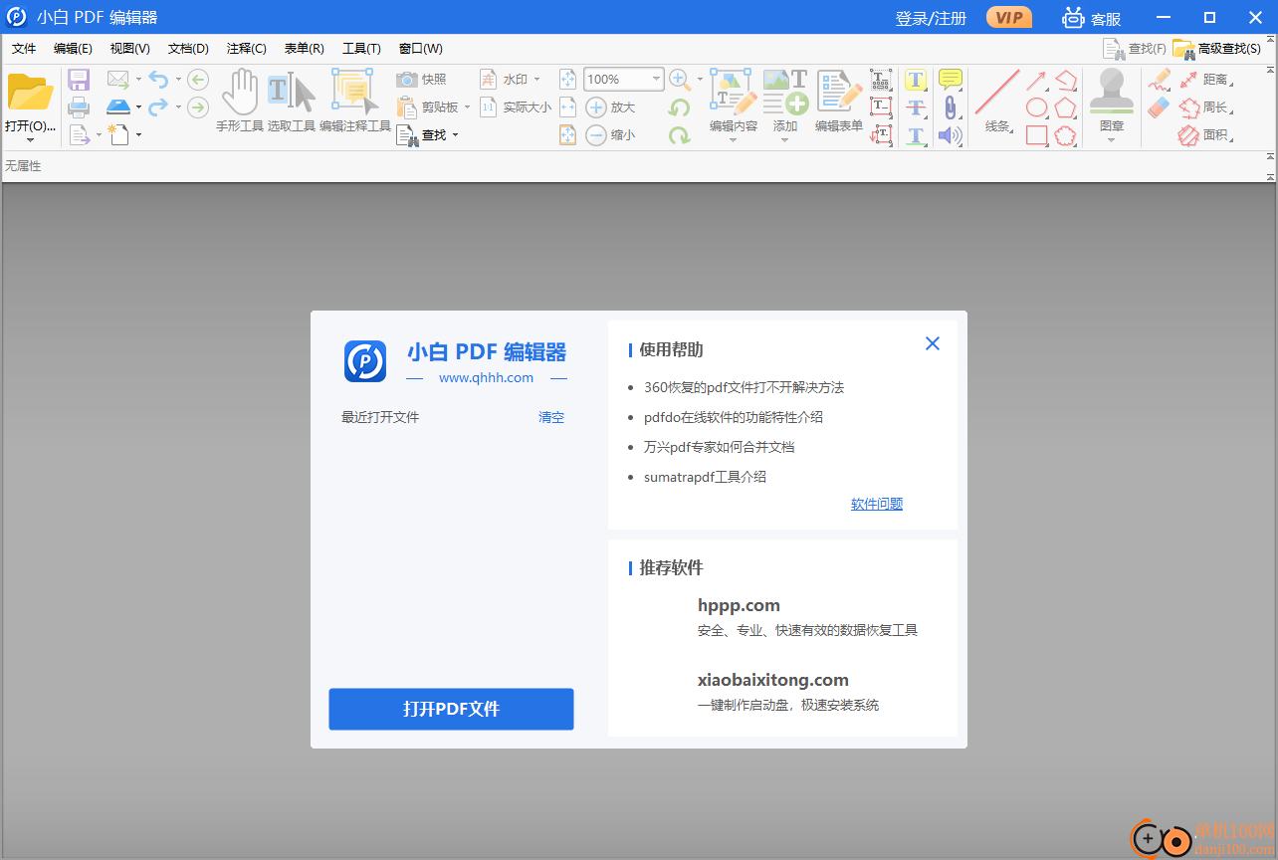The width and height of the screenshot is (1278, 860).
Task: Open the Document (文档) menu
Action: point(188,49)
